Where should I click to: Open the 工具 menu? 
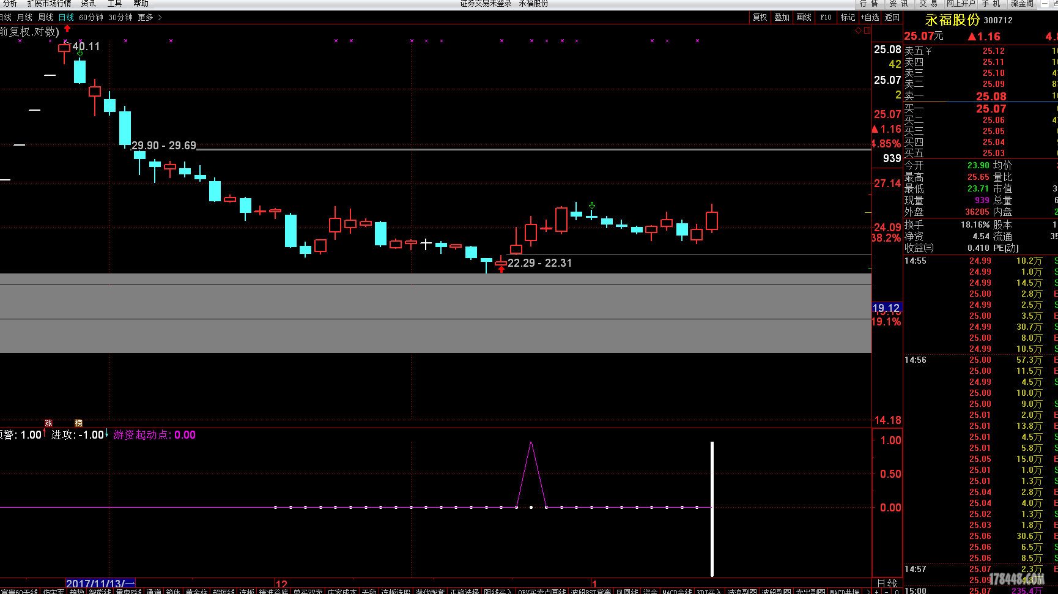click(114, 4)
